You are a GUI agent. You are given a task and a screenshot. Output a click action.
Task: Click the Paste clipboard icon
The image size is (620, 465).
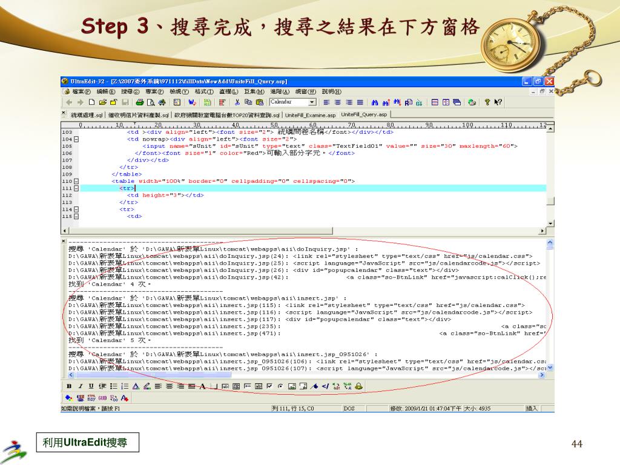[260, 102]
